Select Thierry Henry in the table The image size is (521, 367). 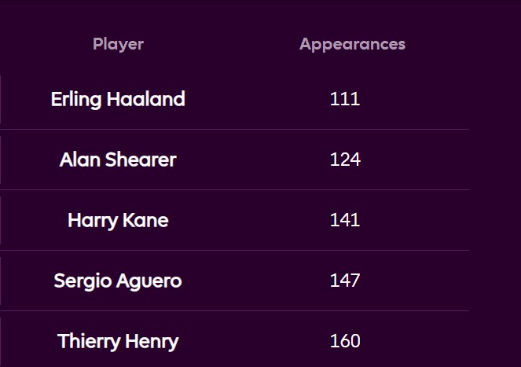tap(118, 341)
